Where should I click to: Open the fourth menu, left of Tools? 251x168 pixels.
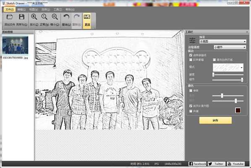click(x=46, y=9)
